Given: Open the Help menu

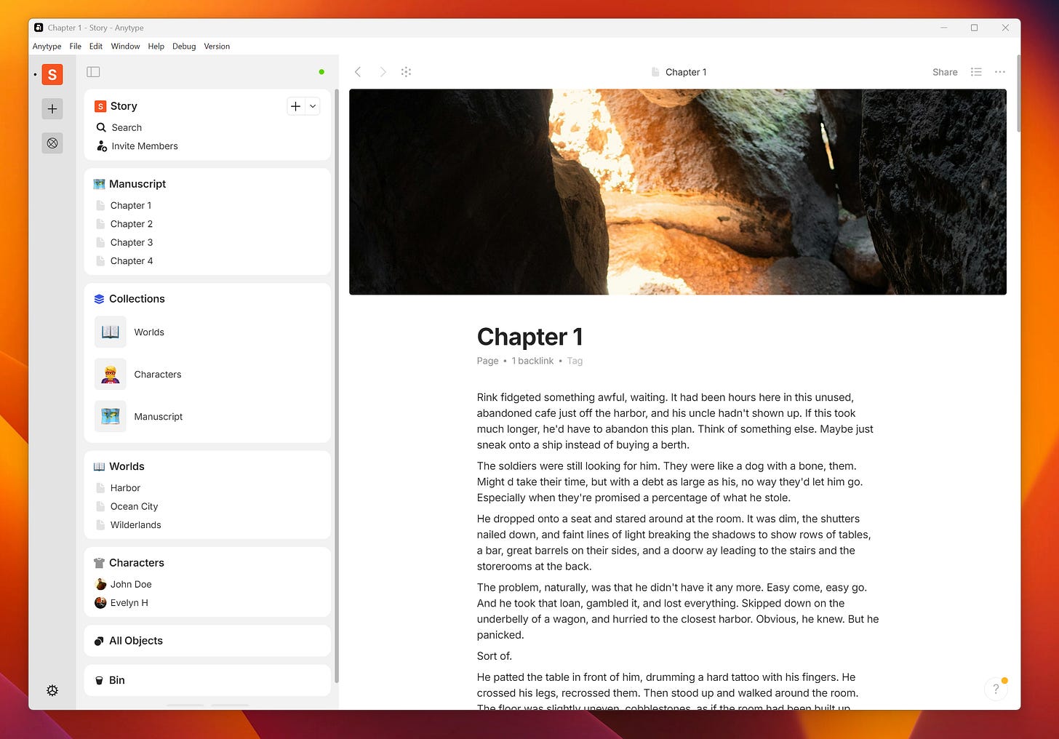Looking at the screenshot, I should (x=156, y=46).
